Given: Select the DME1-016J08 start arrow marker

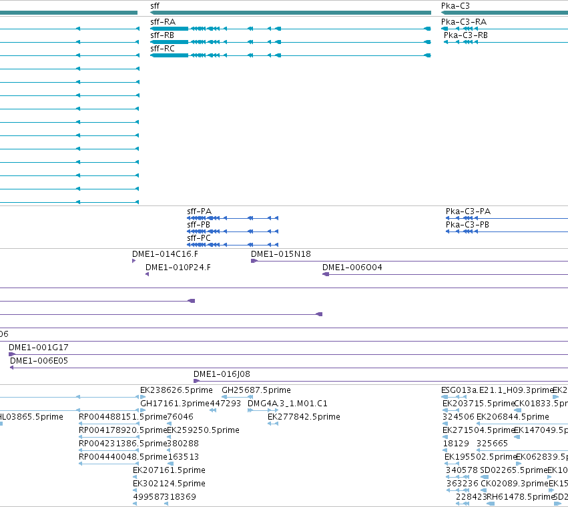Looking at the screenshot, I should pos(196,381).
